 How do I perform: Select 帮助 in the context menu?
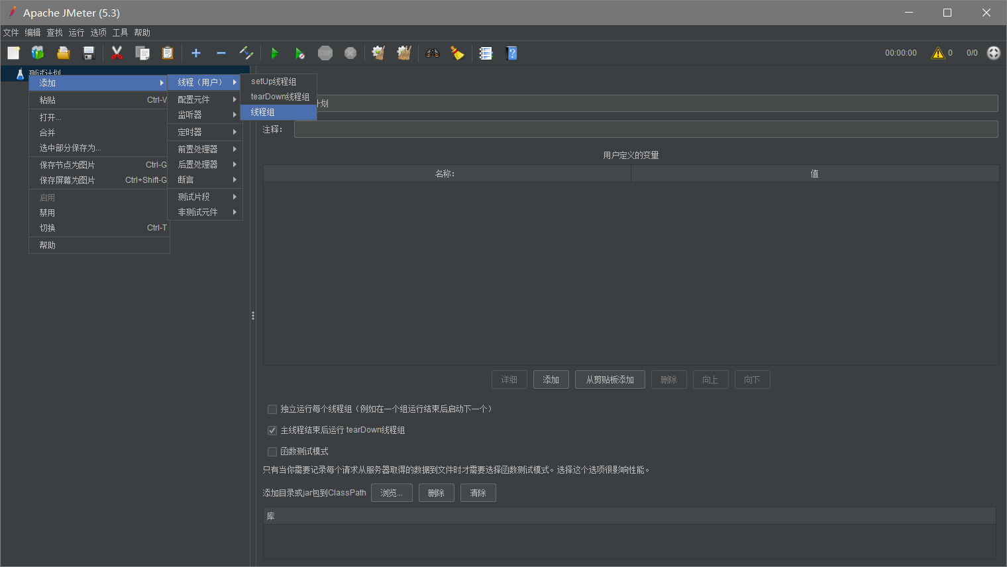pos(99,245)
